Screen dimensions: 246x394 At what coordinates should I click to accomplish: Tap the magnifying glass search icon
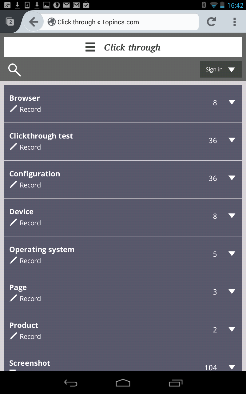point(14,70)
